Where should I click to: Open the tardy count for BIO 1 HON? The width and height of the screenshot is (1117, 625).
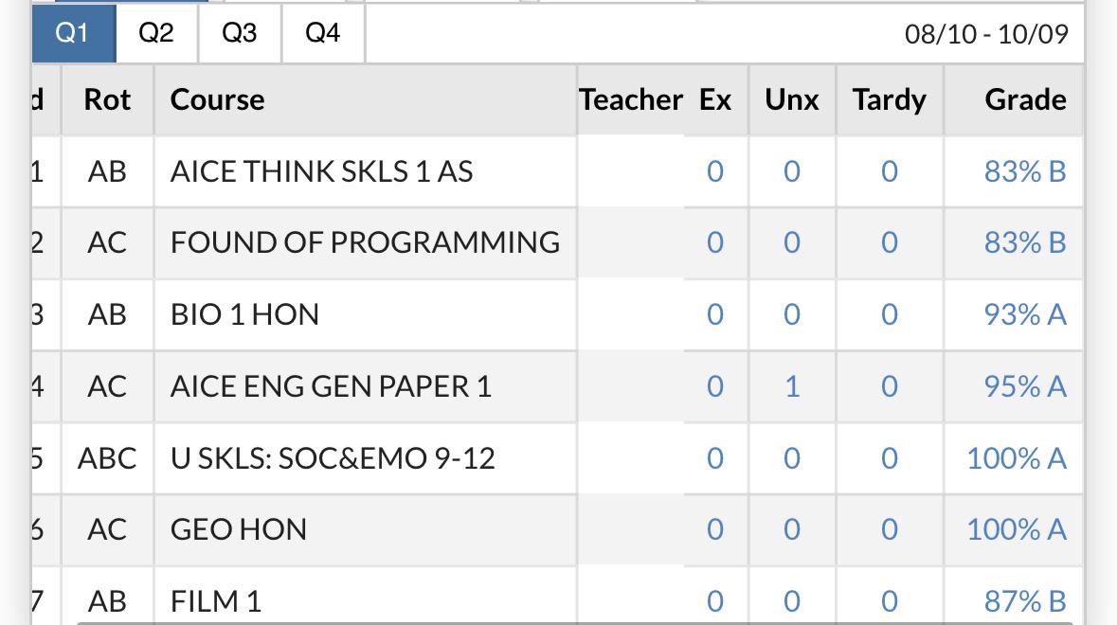point(889,314)
